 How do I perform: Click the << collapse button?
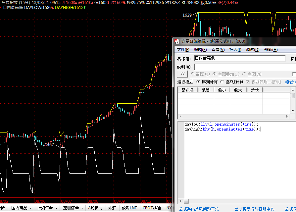click(182, 74)
